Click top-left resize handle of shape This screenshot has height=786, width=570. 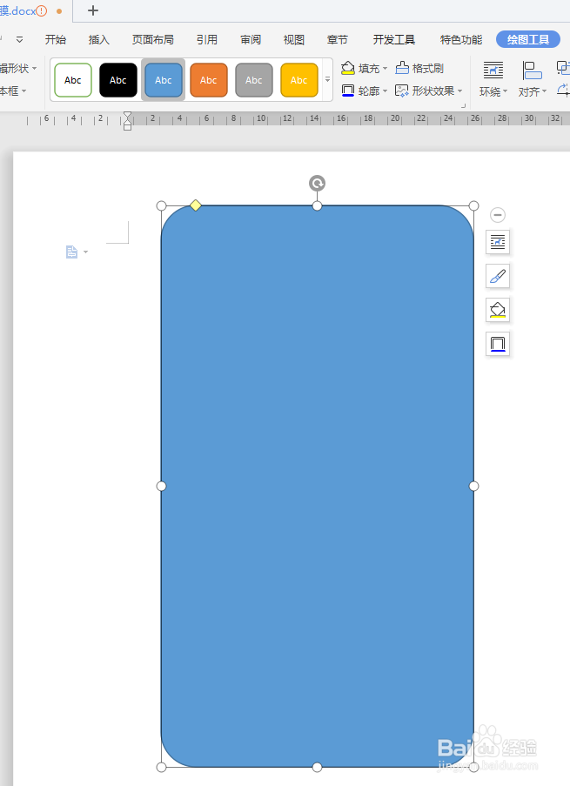coord(161,205)
